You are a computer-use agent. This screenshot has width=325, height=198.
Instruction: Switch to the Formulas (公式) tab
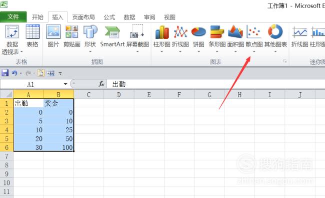point(109,17)
